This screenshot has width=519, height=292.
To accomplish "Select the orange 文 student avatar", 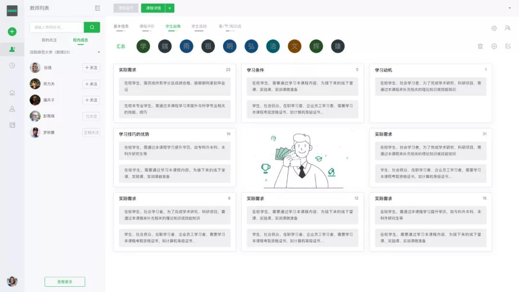I will click(295, 46).
